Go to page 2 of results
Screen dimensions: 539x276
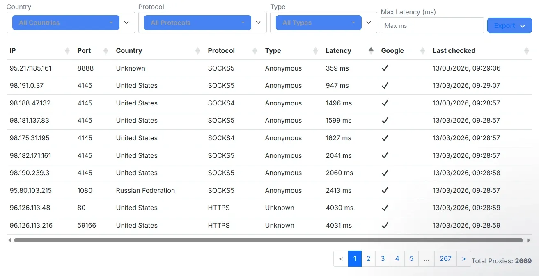[369, 259]
